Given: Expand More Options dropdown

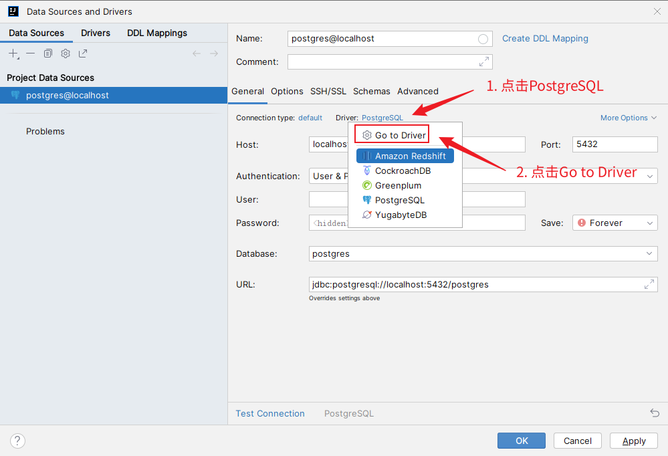Looking at the screenshot, I should click(628, 118).
